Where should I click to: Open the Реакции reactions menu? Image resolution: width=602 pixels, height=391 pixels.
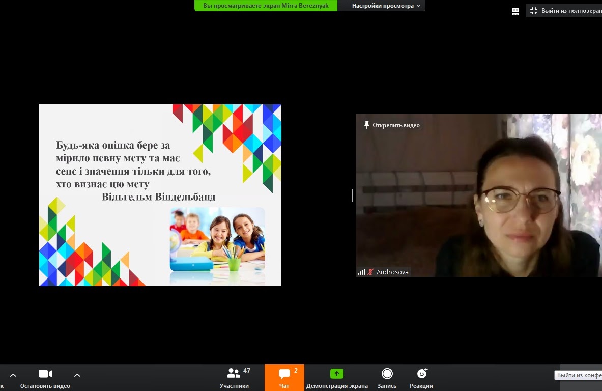421,377
